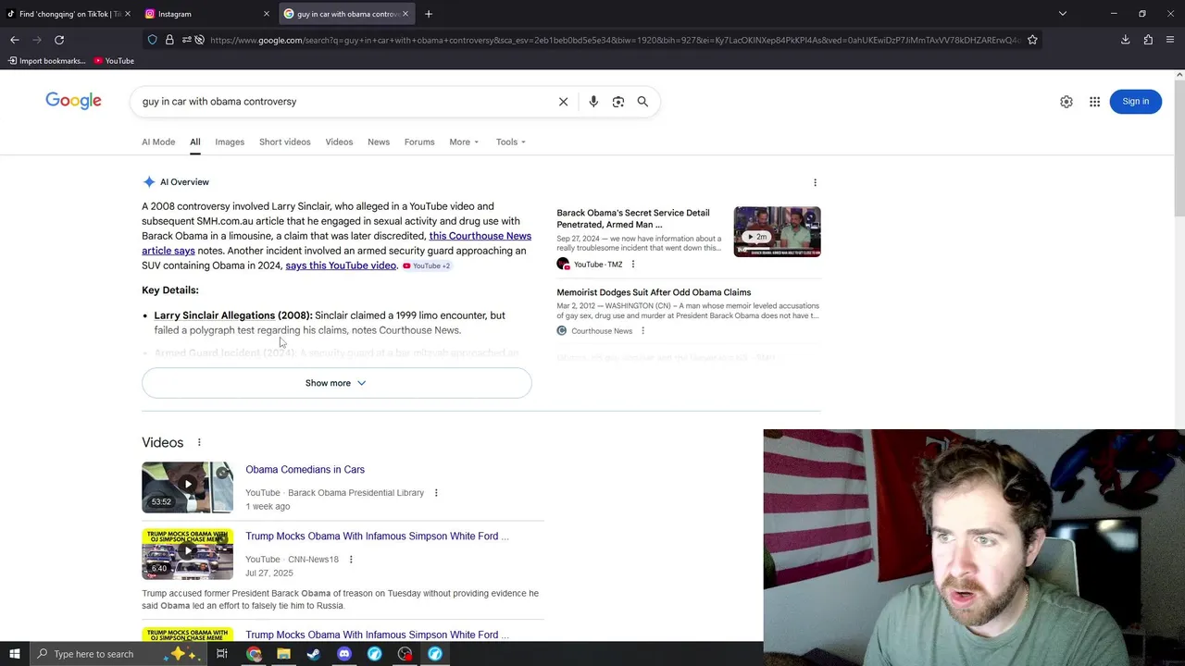Open options for the Obama Comedians video
The height and width of the screenshot is (666, 1185).
[436, 493]
